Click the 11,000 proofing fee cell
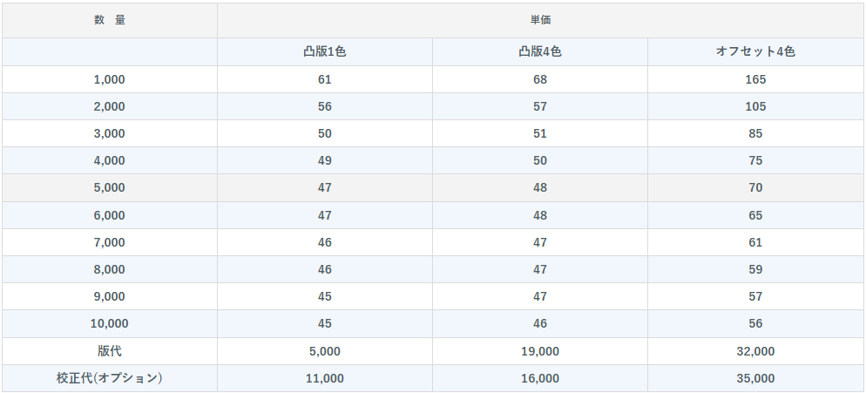 325,378
